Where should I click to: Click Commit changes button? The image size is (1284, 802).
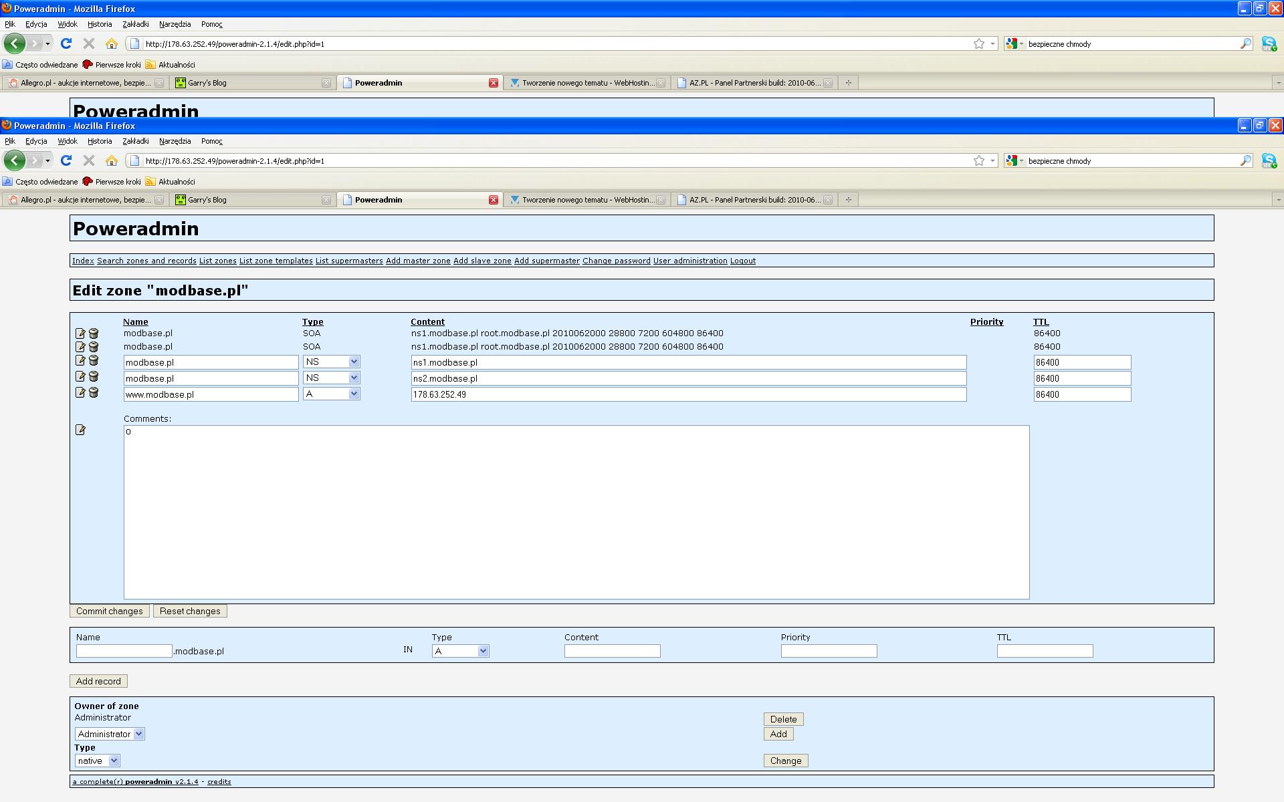[110, 611]
